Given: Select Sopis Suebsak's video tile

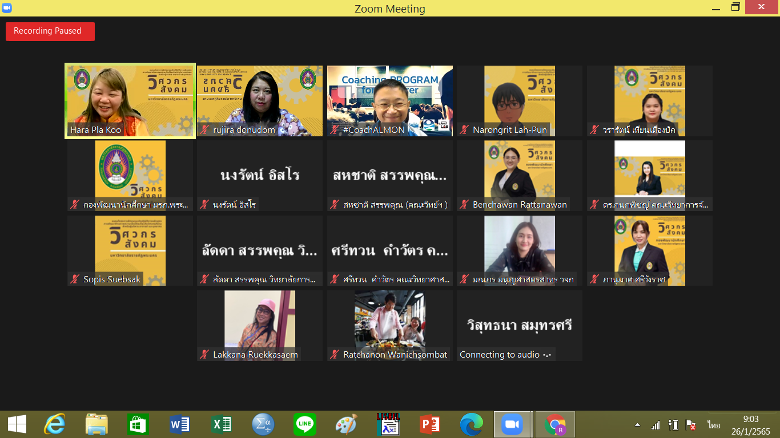Looking at the screenshot, I should pos(130,250).
